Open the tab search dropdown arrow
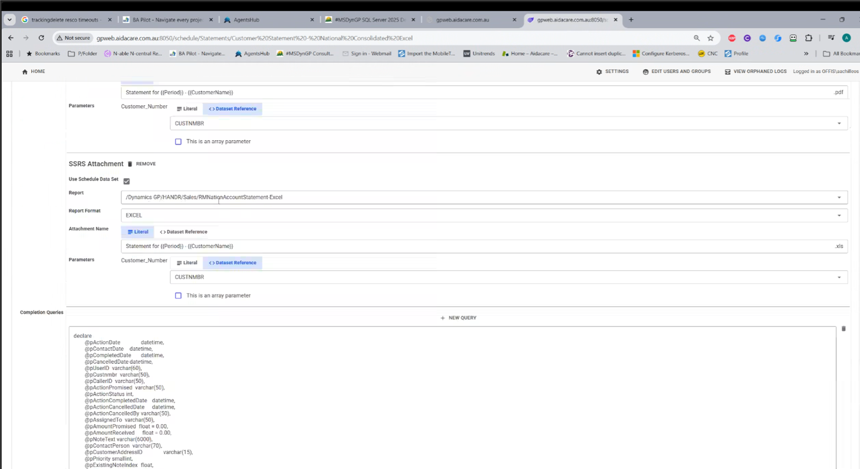860x469 pixels. point(9,19)
